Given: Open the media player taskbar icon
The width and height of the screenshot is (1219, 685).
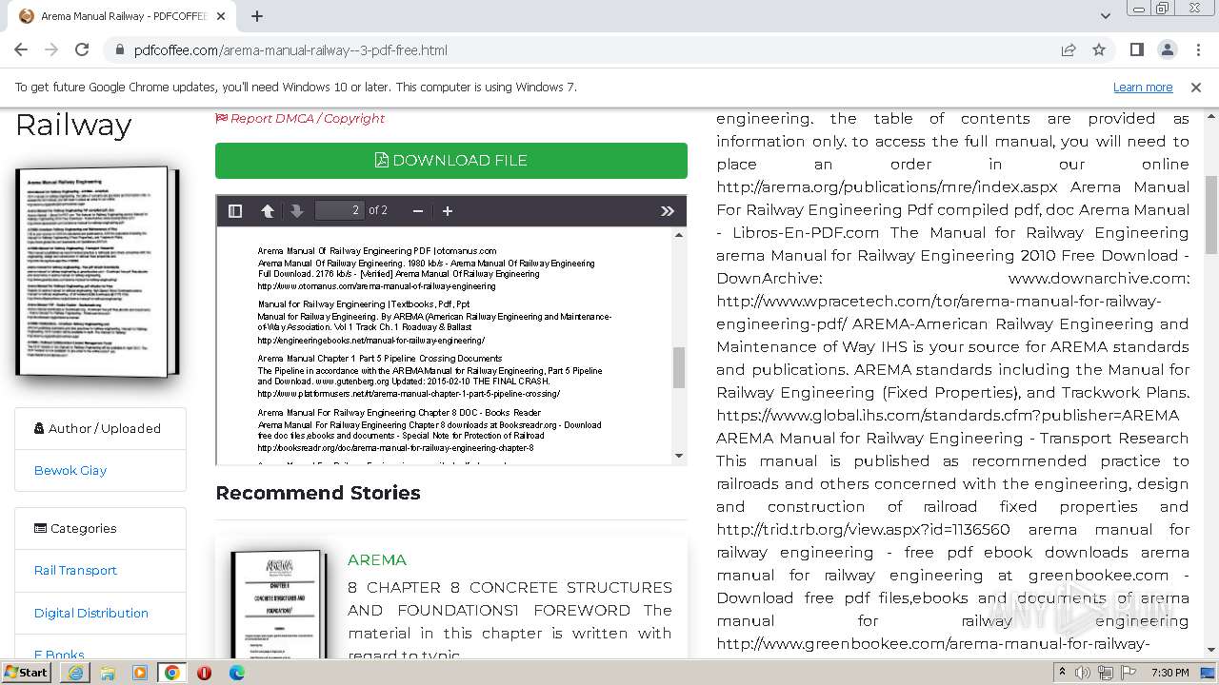Looking at the screenshot, I should click(140, 673).
